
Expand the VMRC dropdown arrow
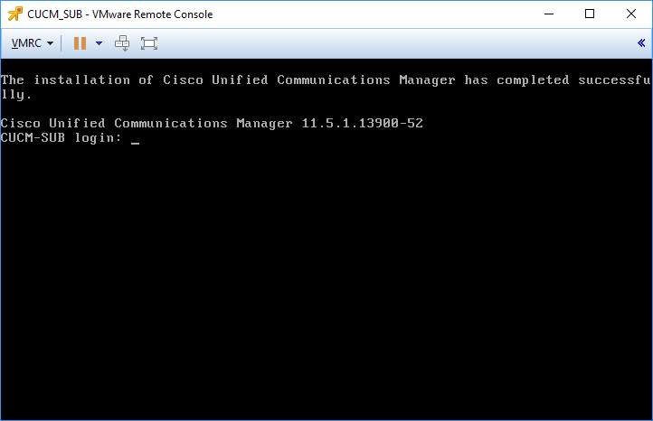50,43
